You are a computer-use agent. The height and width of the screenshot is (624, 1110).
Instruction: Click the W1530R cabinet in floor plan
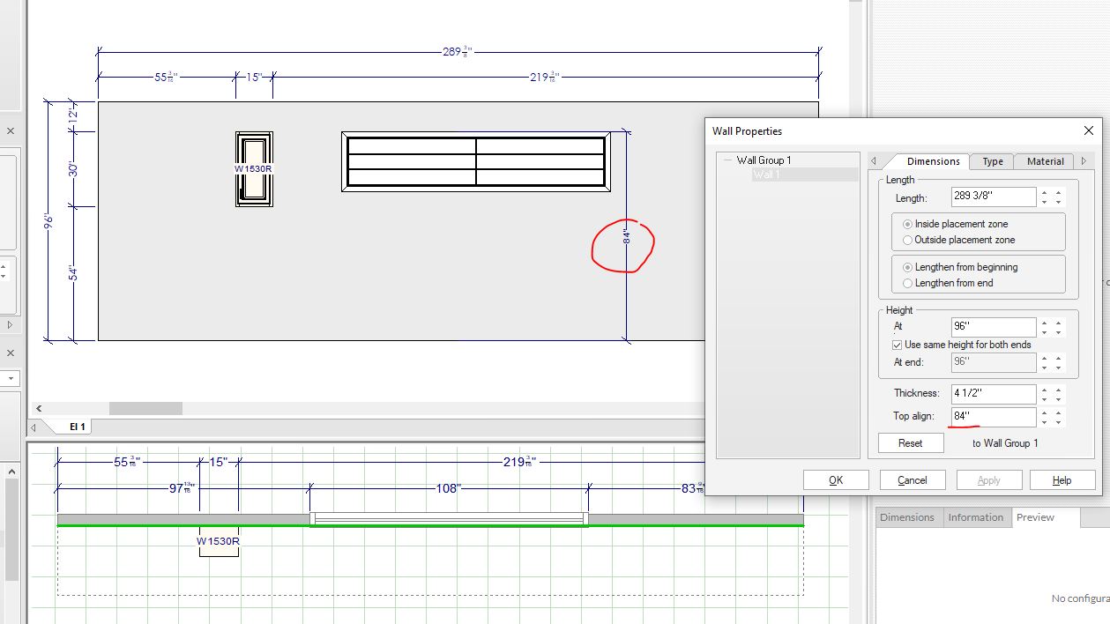[x=219, y=542]
